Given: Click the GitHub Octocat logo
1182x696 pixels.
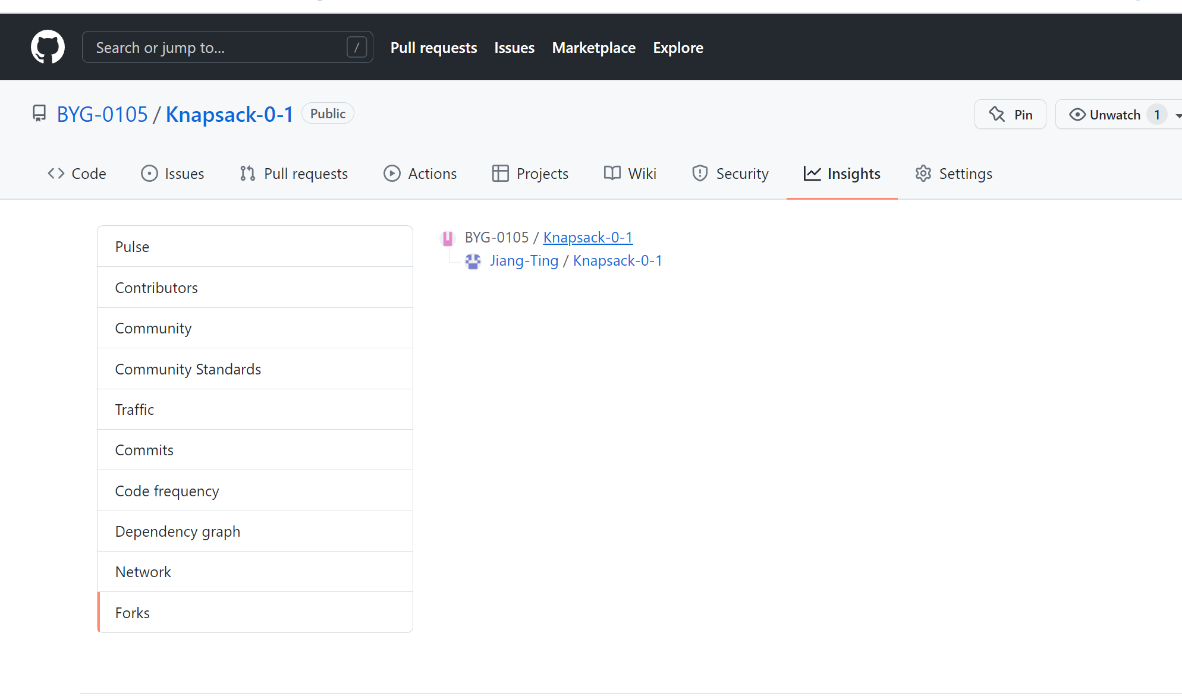Looking at the screenshot, I should coord(48,47).
